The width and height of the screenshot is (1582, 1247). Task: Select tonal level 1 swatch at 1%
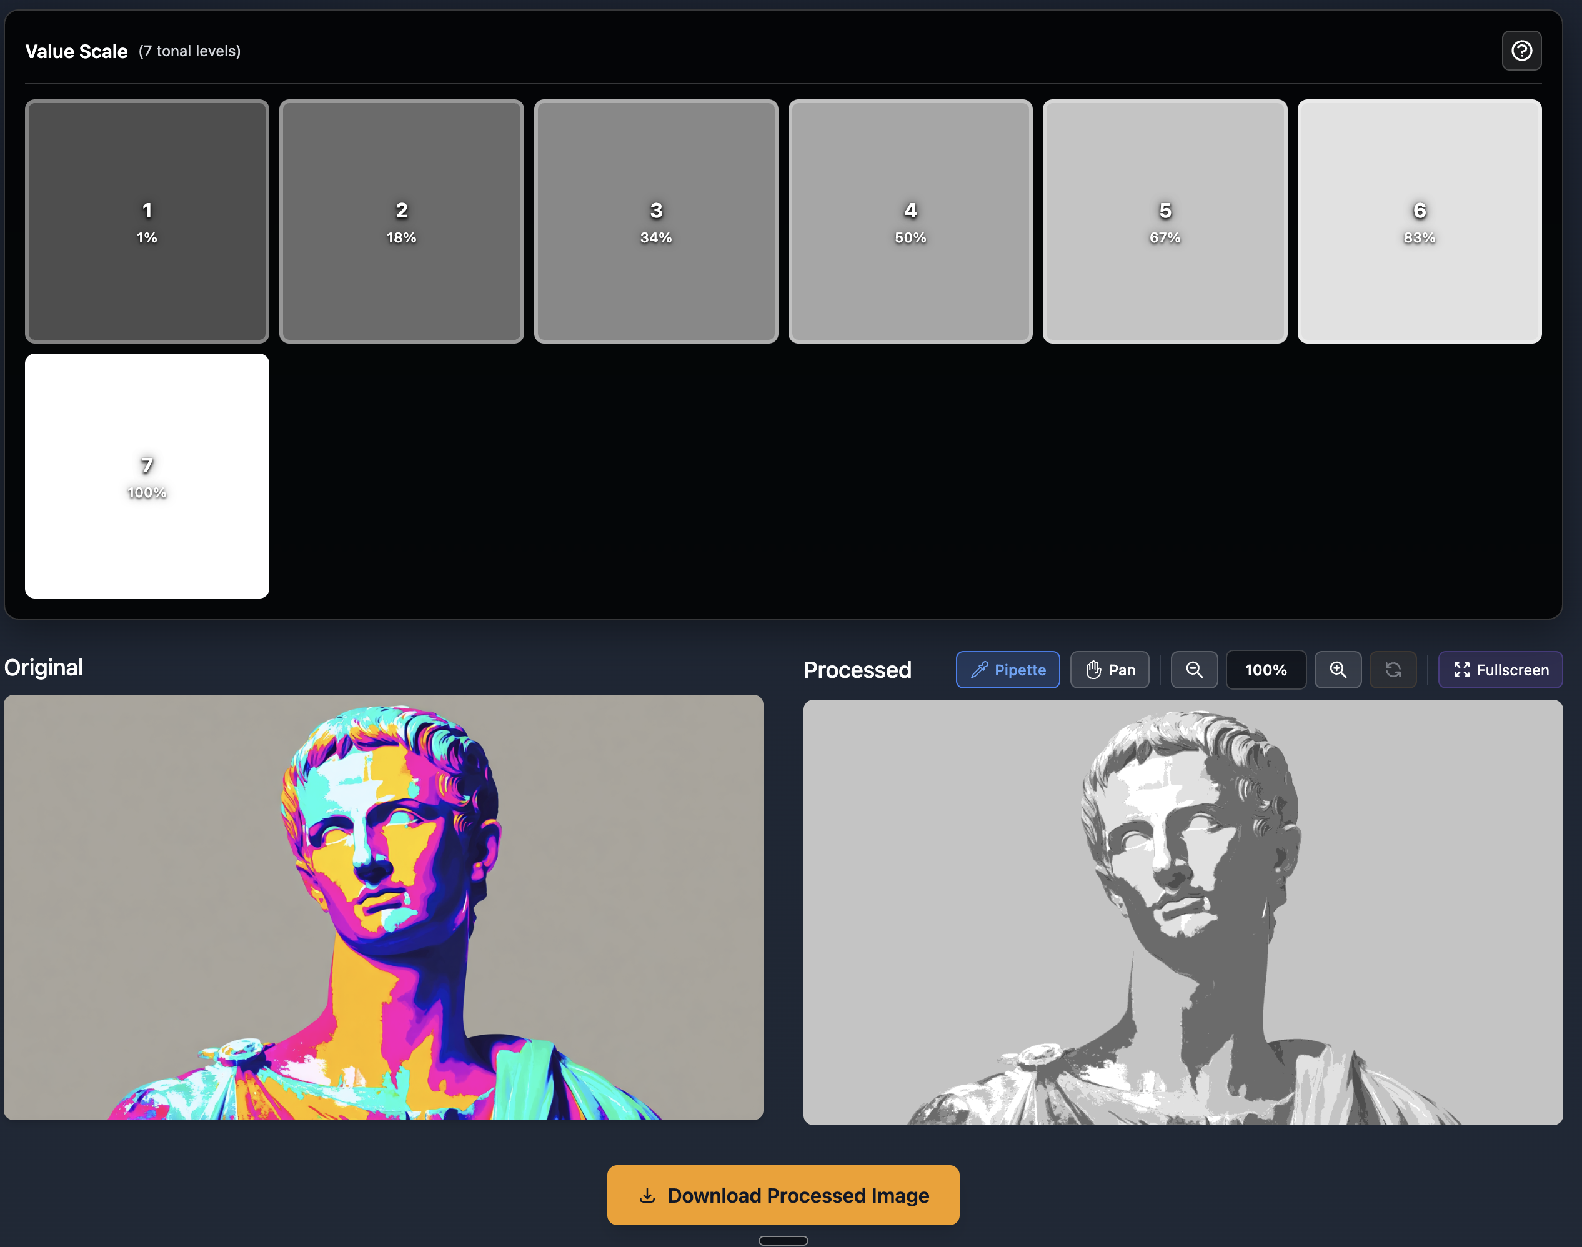click(147, 221)
